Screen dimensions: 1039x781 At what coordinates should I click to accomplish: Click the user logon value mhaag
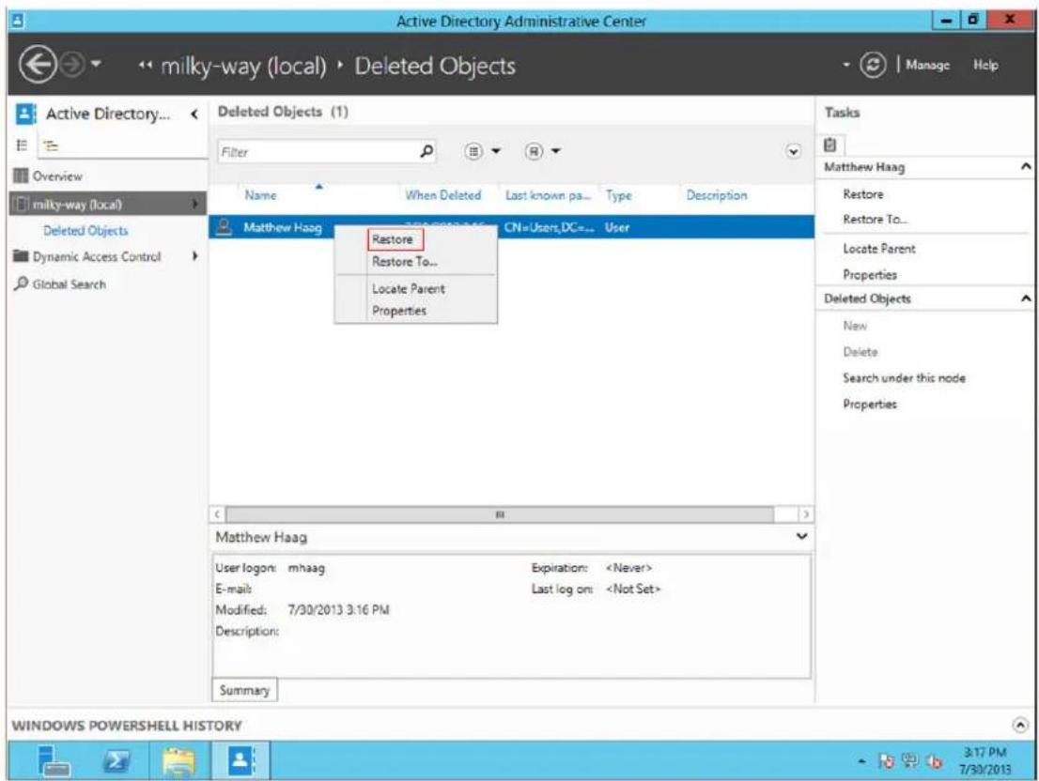click(x=306, y=568)
